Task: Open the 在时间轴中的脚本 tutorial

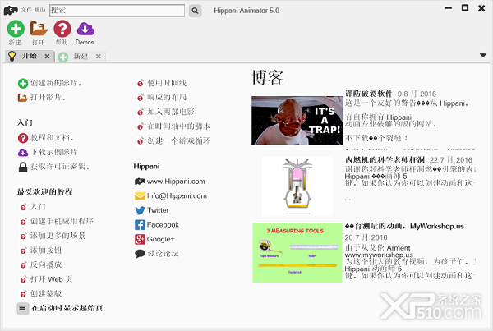Action: coord(179,126)
